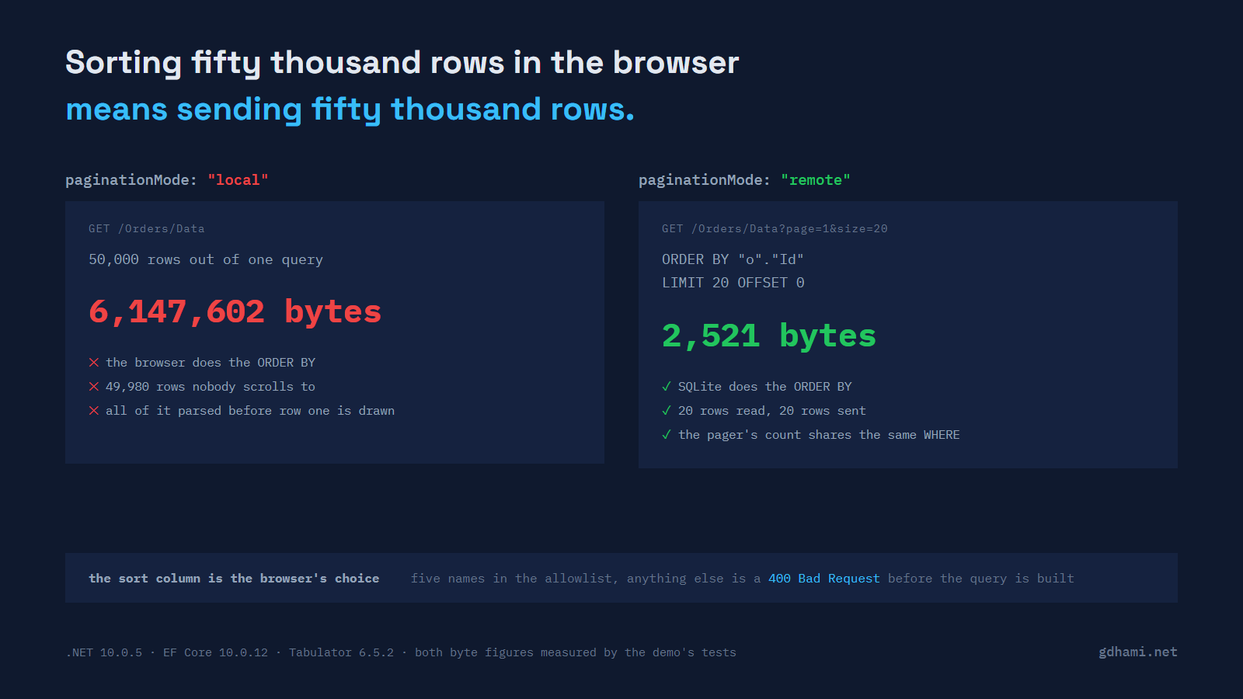Click the text "49,980 rows nobody scrolls to"
Screen dimensions: 1243x699
pos(211,387)
